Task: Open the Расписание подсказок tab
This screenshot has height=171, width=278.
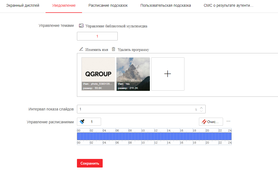Action: [108, 6]
